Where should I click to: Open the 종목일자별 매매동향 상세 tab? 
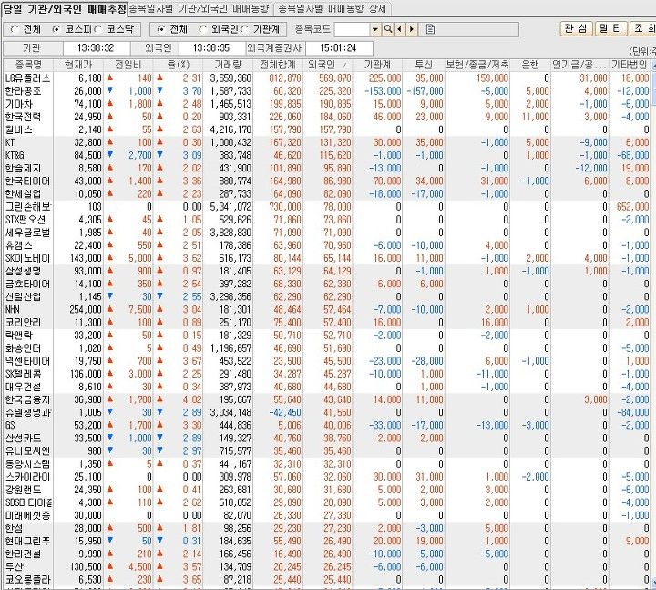pyautogui.click(x=333, y=8)
